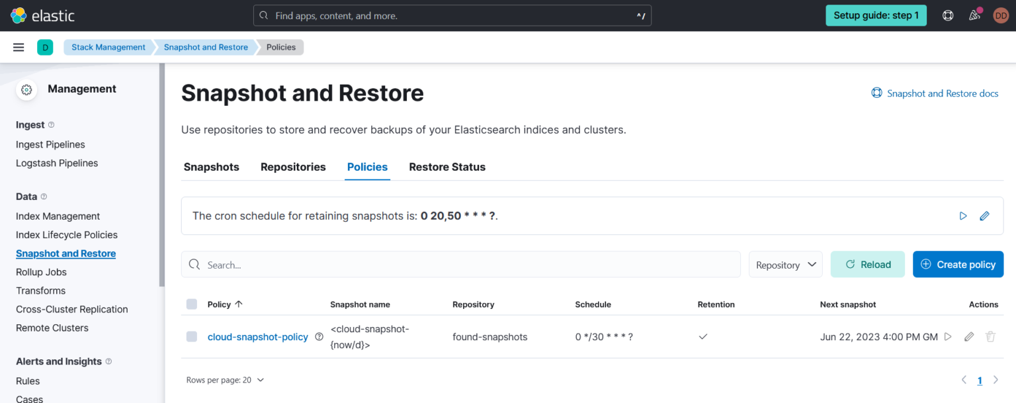Open the Repository filter dropdown
Image resolution: width=1016 pixels, height=403 pixels.
pyautogui.click(x=785, y=265)
